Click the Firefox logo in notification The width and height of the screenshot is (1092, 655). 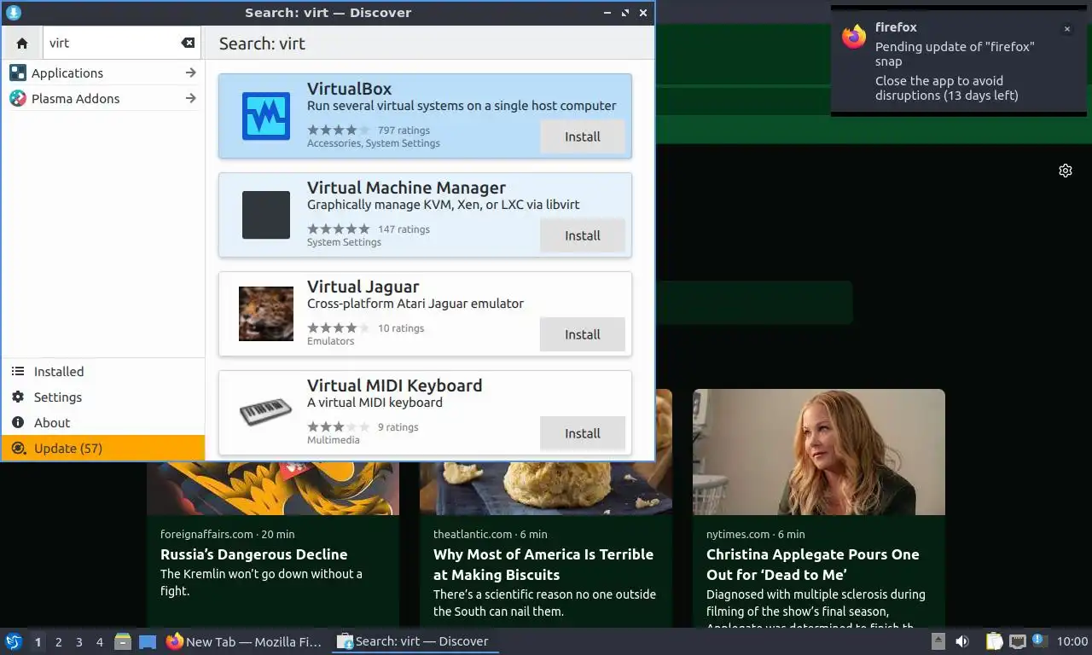[854, 36]
